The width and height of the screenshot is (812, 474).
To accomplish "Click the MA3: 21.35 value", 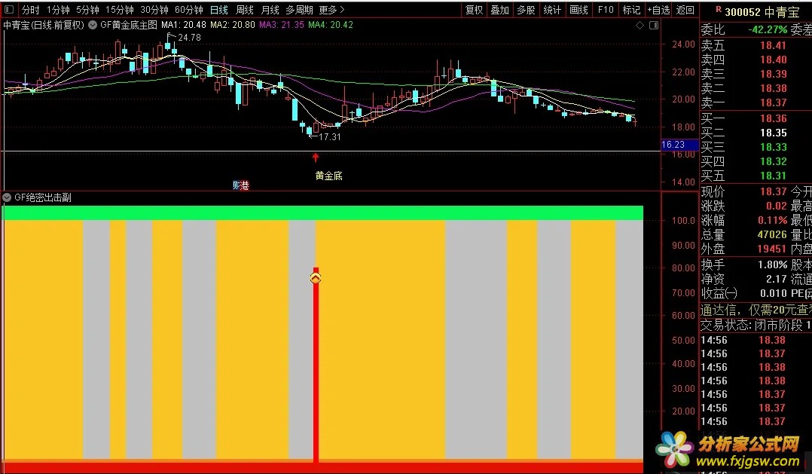I will tap(282, 25).
